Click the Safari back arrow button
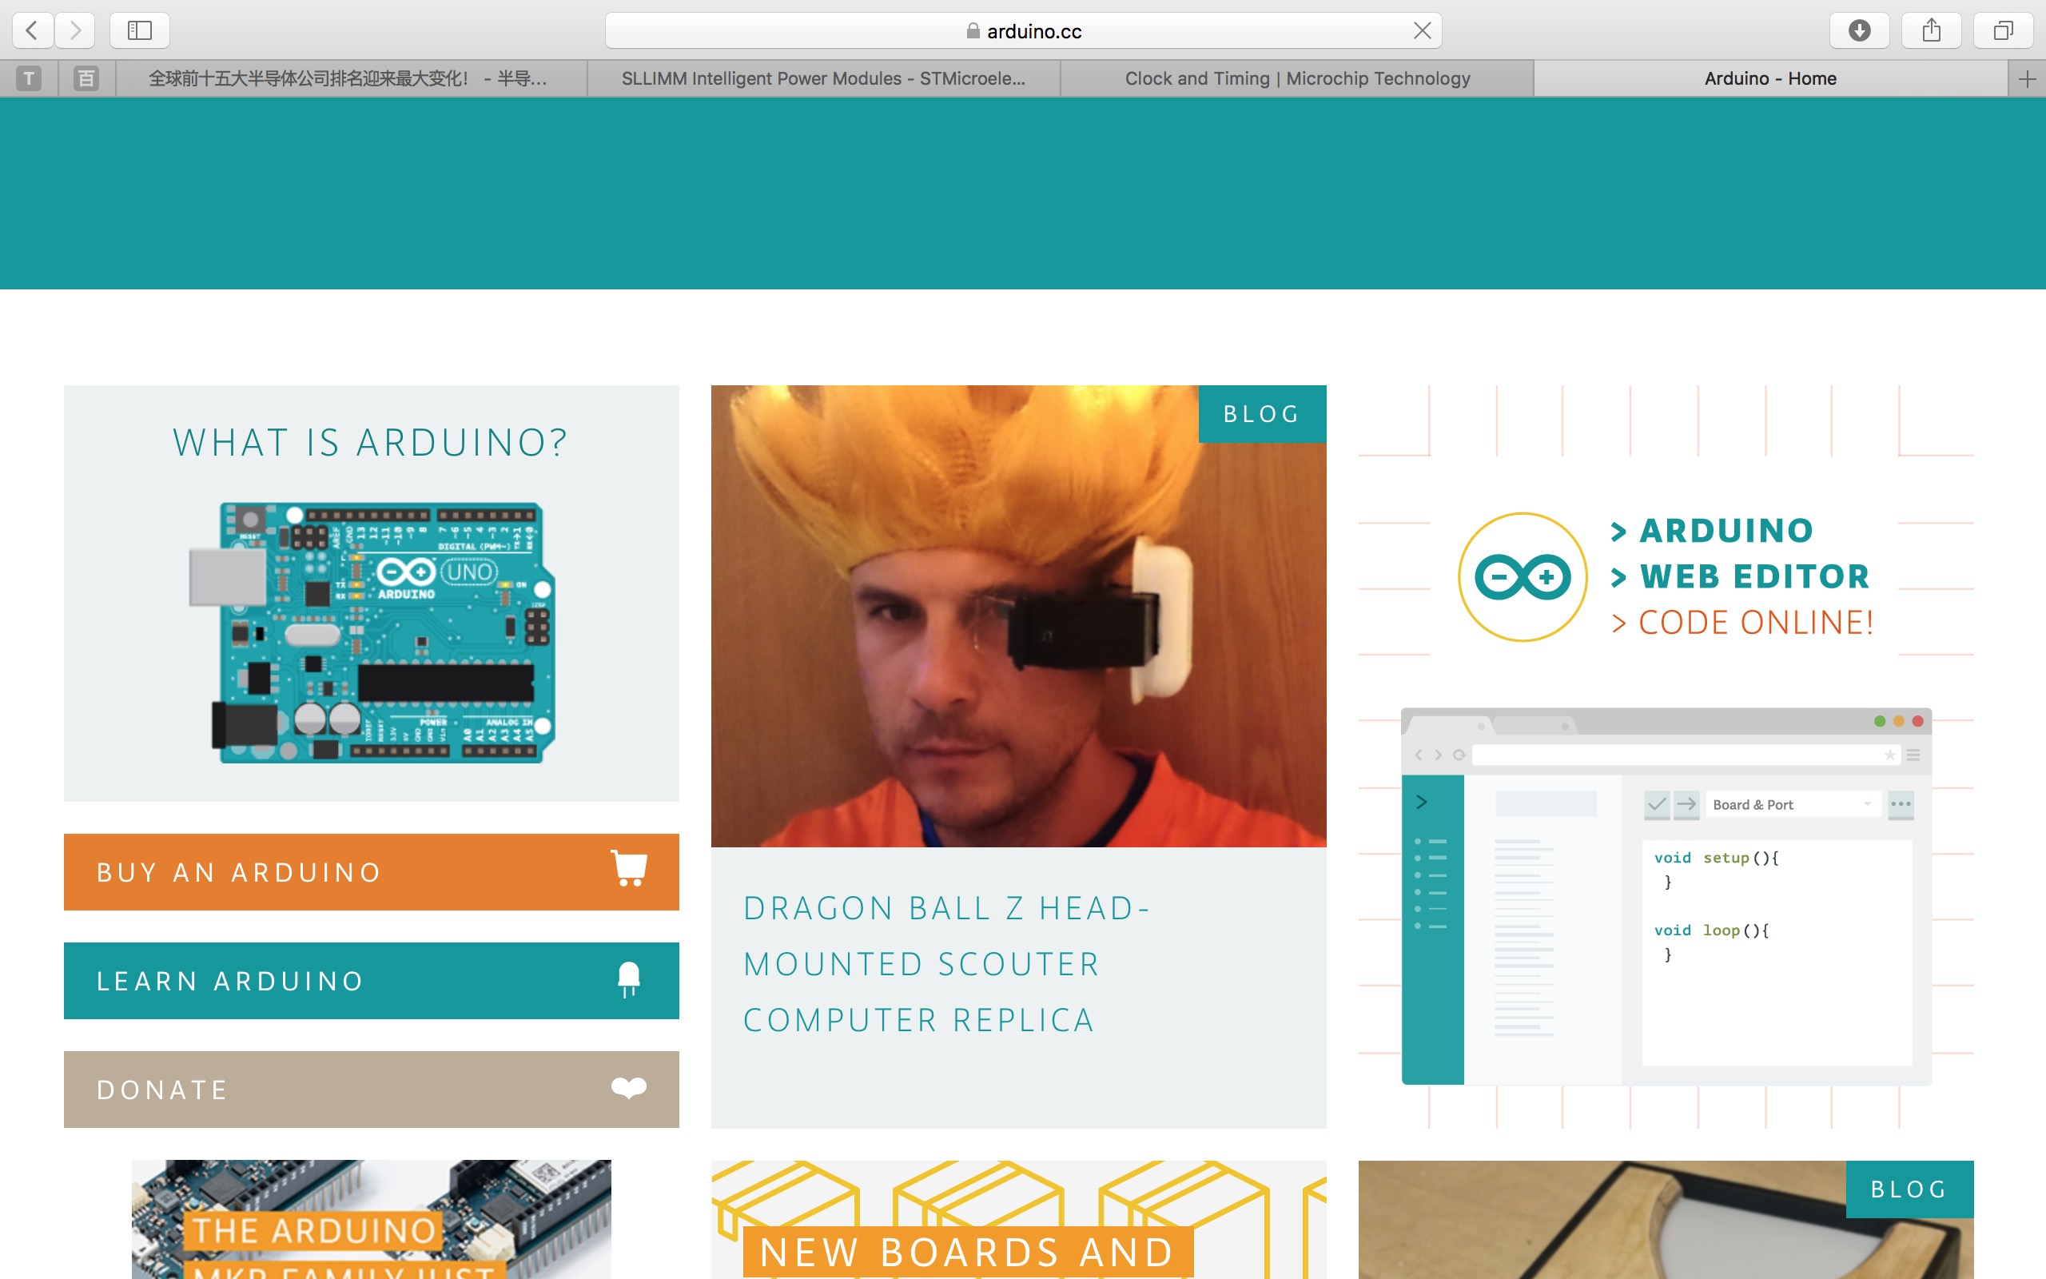 (32, 30)
